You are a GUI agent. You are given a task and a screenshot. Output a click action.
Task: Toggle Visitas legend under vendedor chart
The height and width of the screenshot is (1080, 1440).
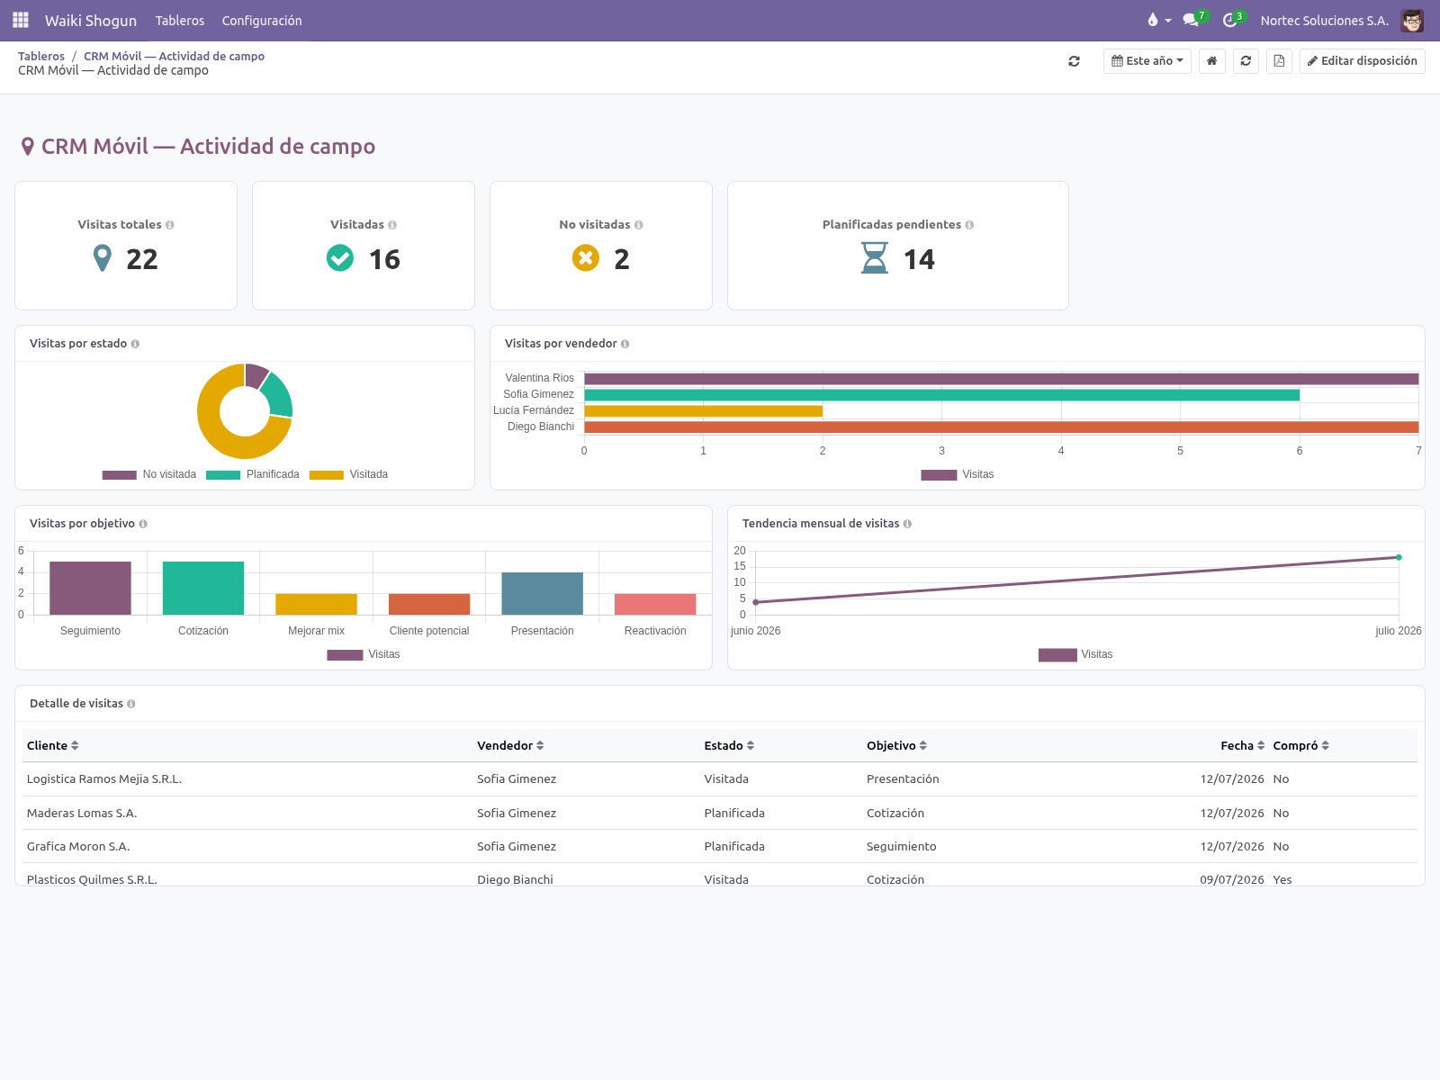tap(958, 474)
